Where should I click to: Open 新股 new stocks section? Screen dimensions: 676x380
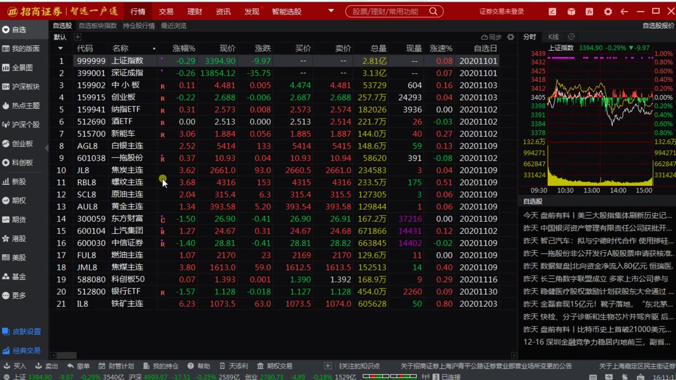coord(14,182)
